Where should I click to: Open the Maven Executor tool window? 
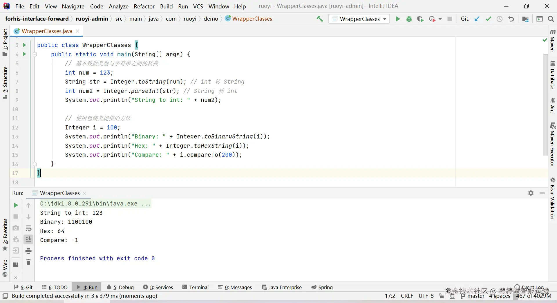click(x=552, y=144)
